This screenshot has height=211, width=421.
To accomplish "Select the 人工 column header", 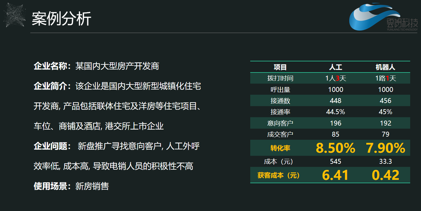I will coord(335,67).
